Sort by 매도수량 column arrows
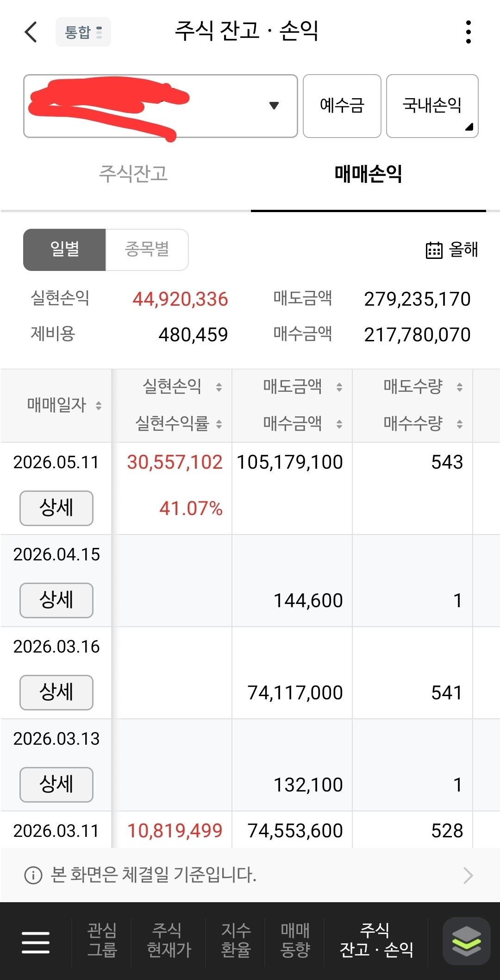This screenshot has height=980, width=500. tap(460, 387)
